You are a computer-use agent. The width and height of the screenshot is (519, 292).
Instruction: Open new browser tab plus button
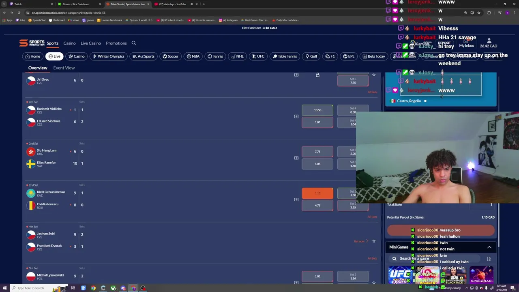(204, 4)
